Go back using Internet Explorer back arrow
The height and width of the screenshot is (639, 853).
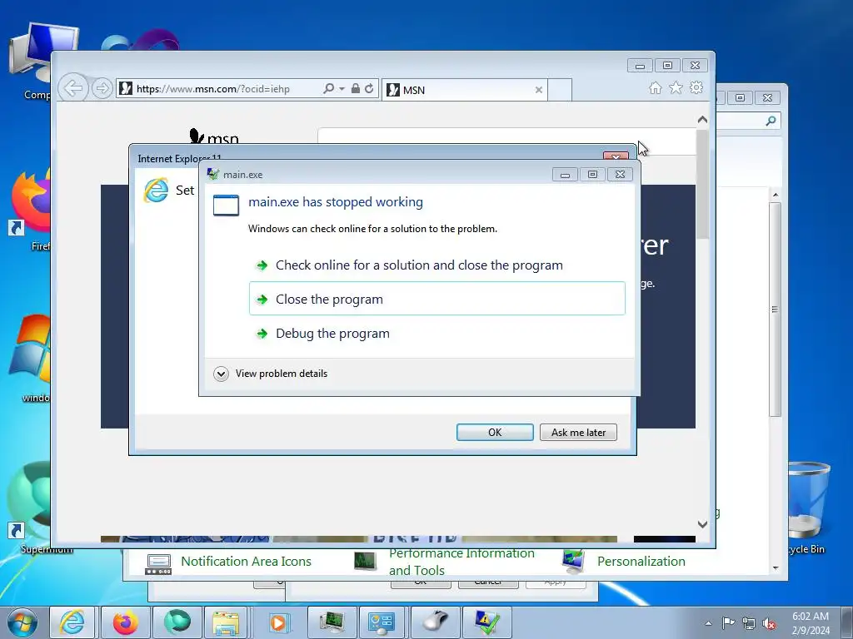[x=73, y=87]
